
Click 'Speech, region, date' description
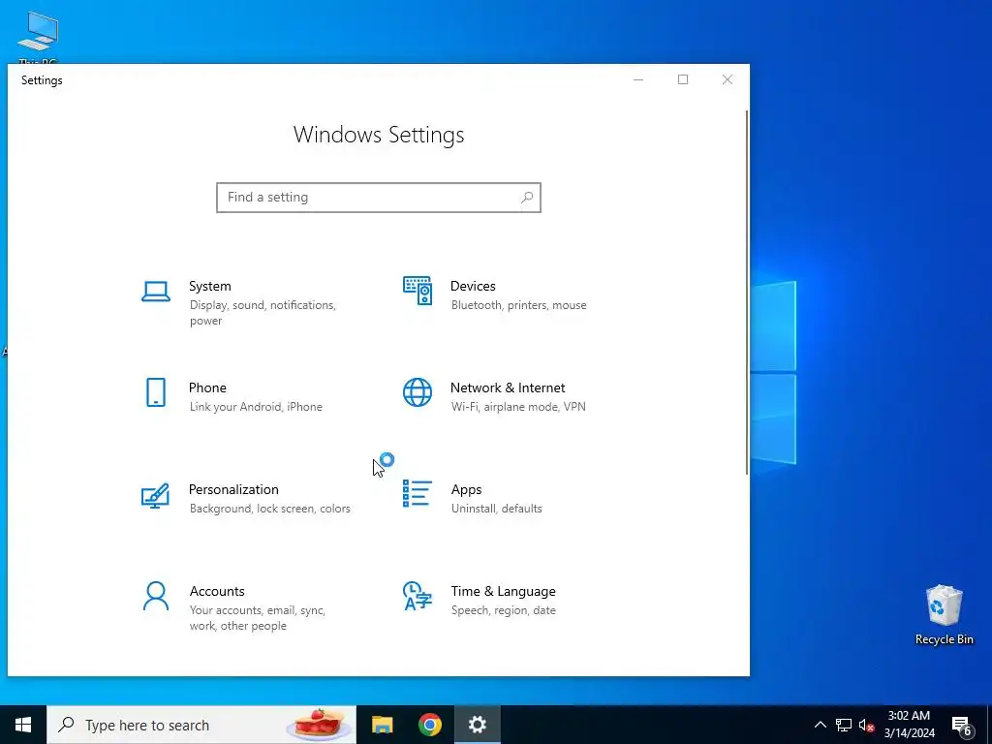click(503, 610)
